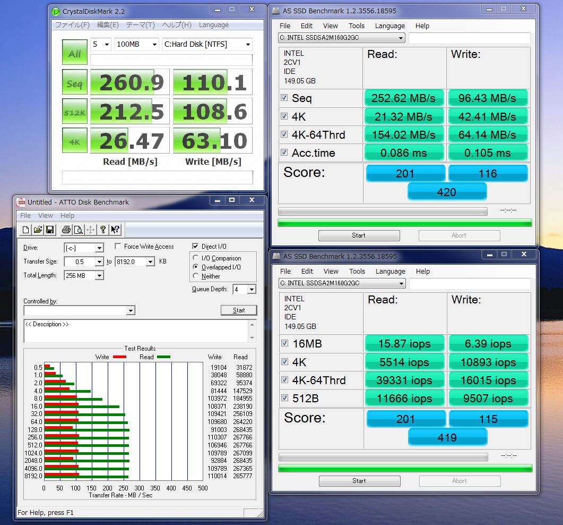Click grey progress bar in top AS SSD
The width and height of the screenshot is (563, 525).
(383, 211)
